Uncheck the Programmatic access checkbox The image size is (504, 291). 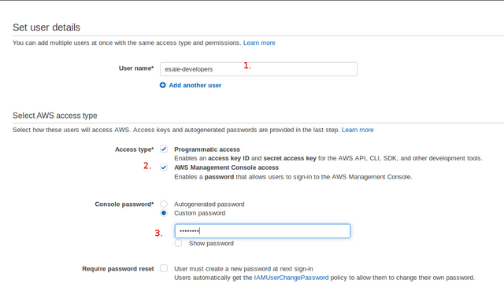click(x=164, y=149)
